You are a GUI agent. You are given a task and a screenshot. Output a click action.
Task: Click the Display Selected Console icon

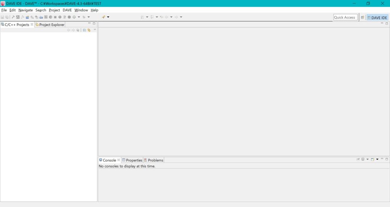pos(363,159)
